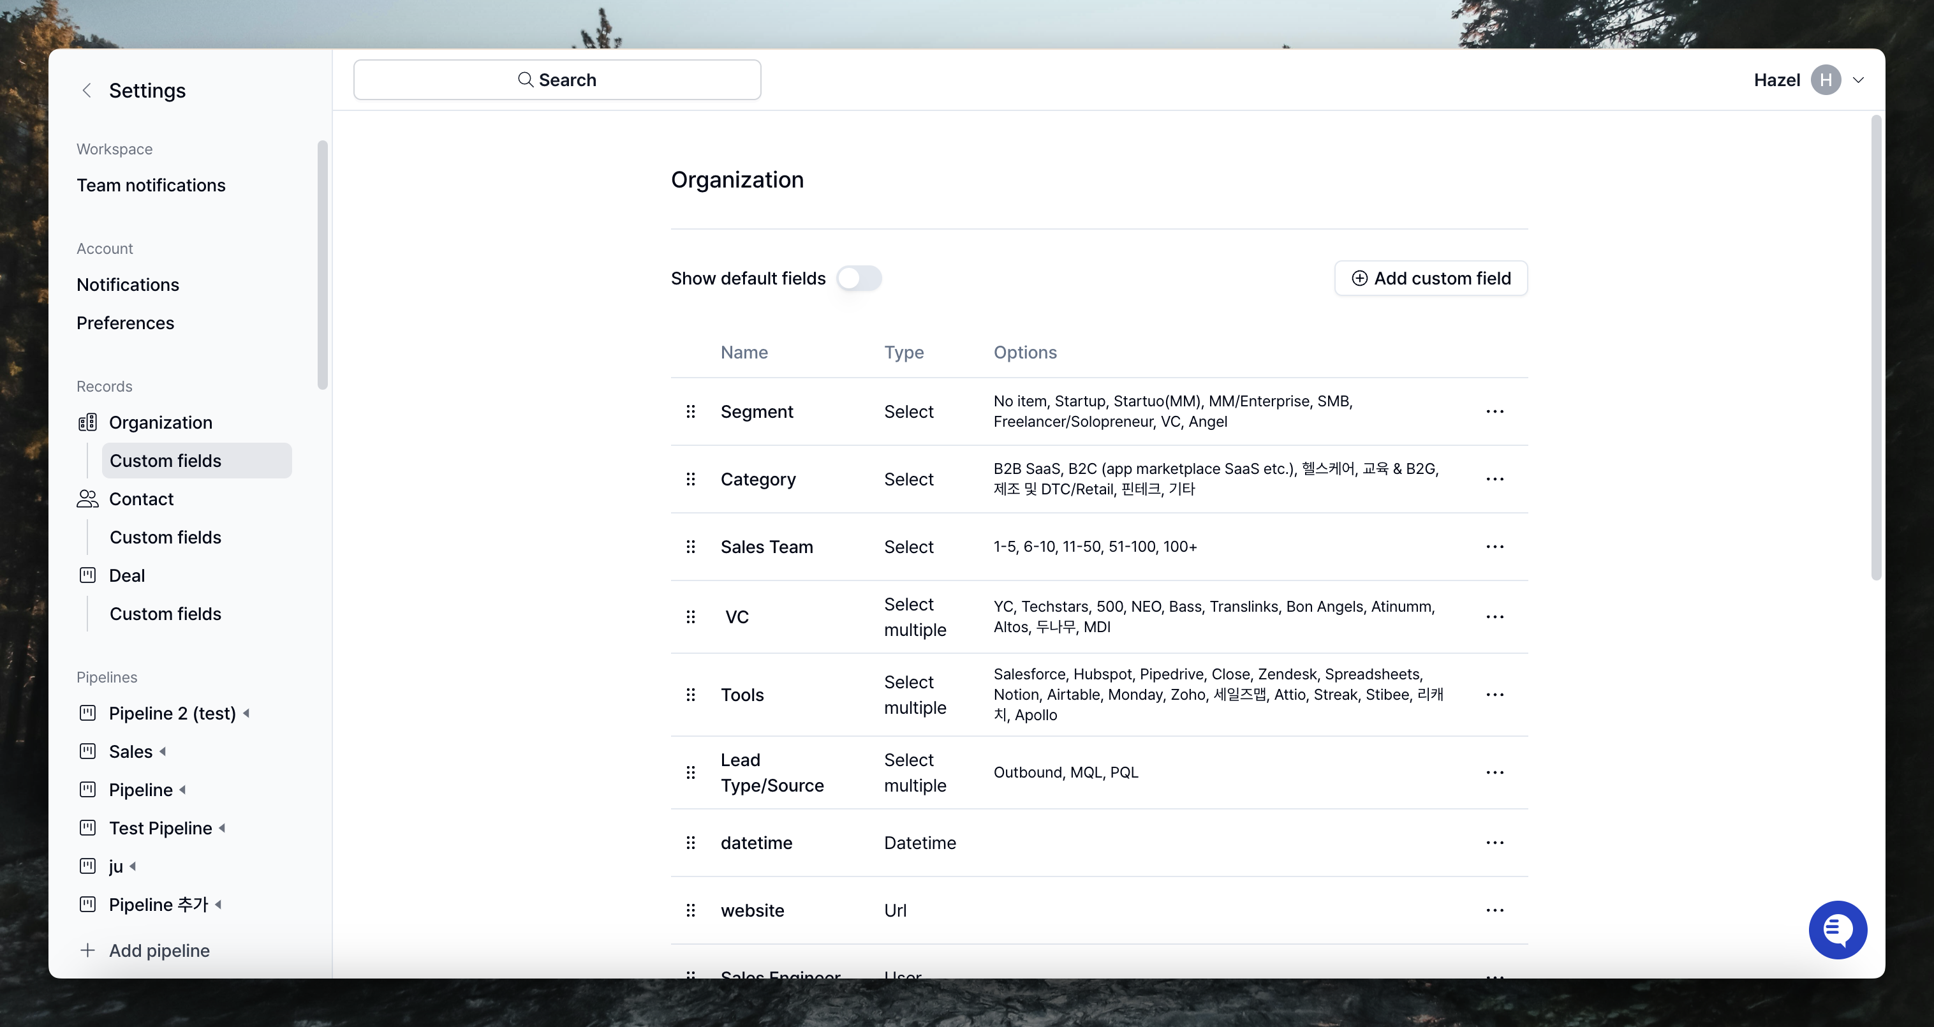Expand the Hazel account dropdown chevron

pos(1858,80)
